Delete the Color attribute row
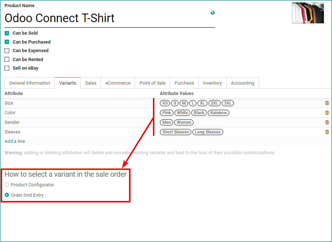 327,112
